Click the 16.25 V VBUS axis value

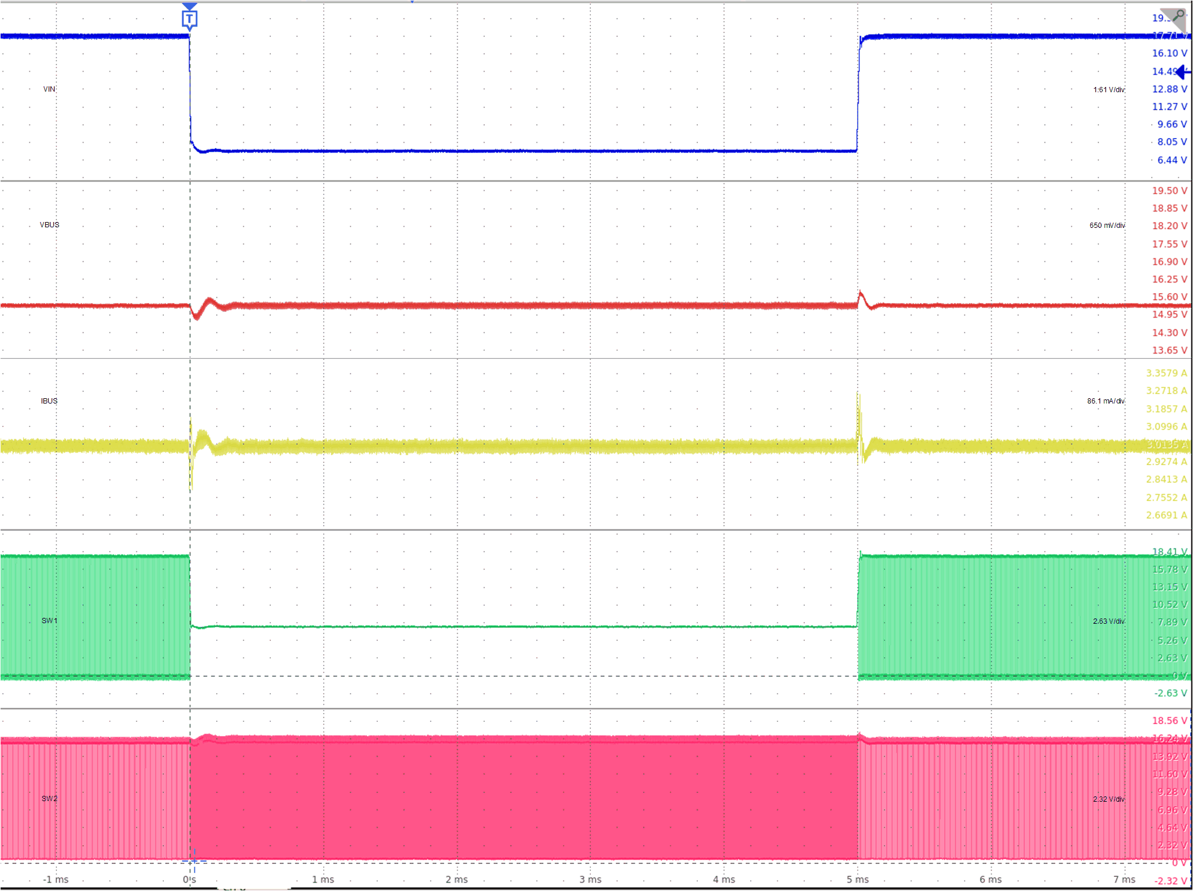[x=1170, y=280]
